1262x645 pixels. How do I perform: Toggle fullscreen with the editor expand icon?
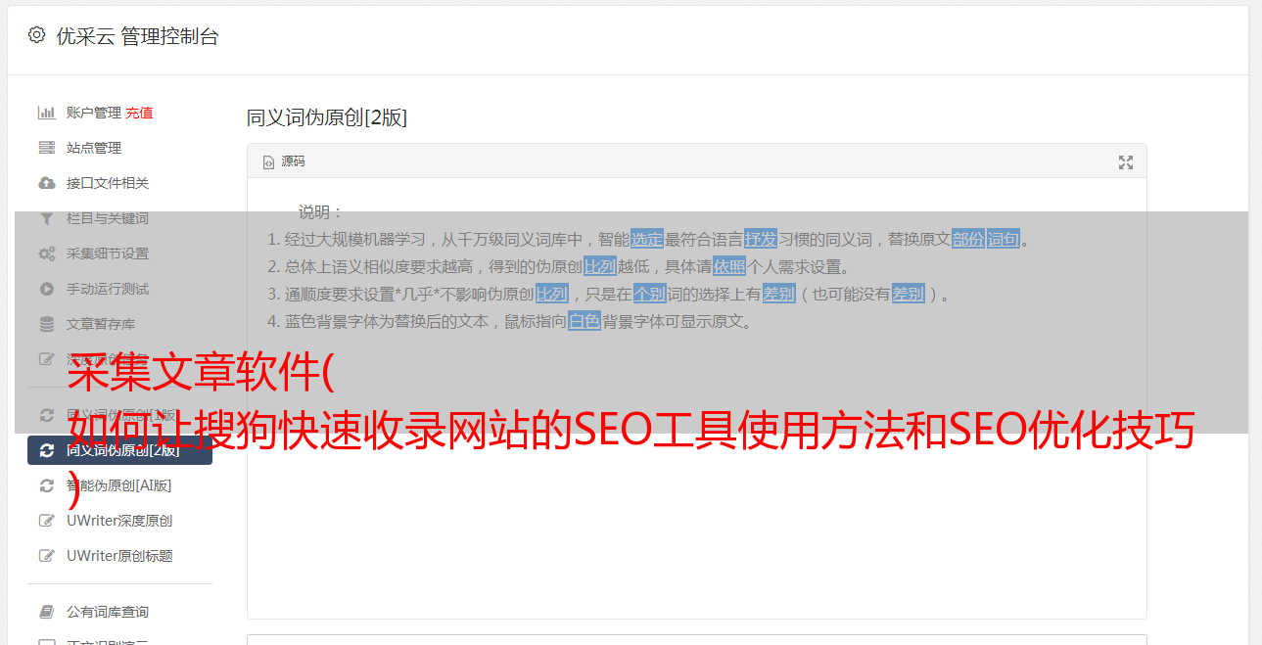point(1126,162)
